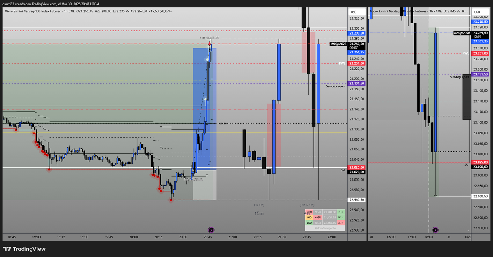
Task: Click the MID cell in the stats table
Action: coord(309,218)
